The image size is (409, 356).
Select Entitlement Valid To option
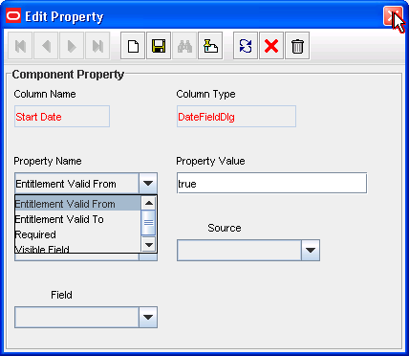(77, 219)
